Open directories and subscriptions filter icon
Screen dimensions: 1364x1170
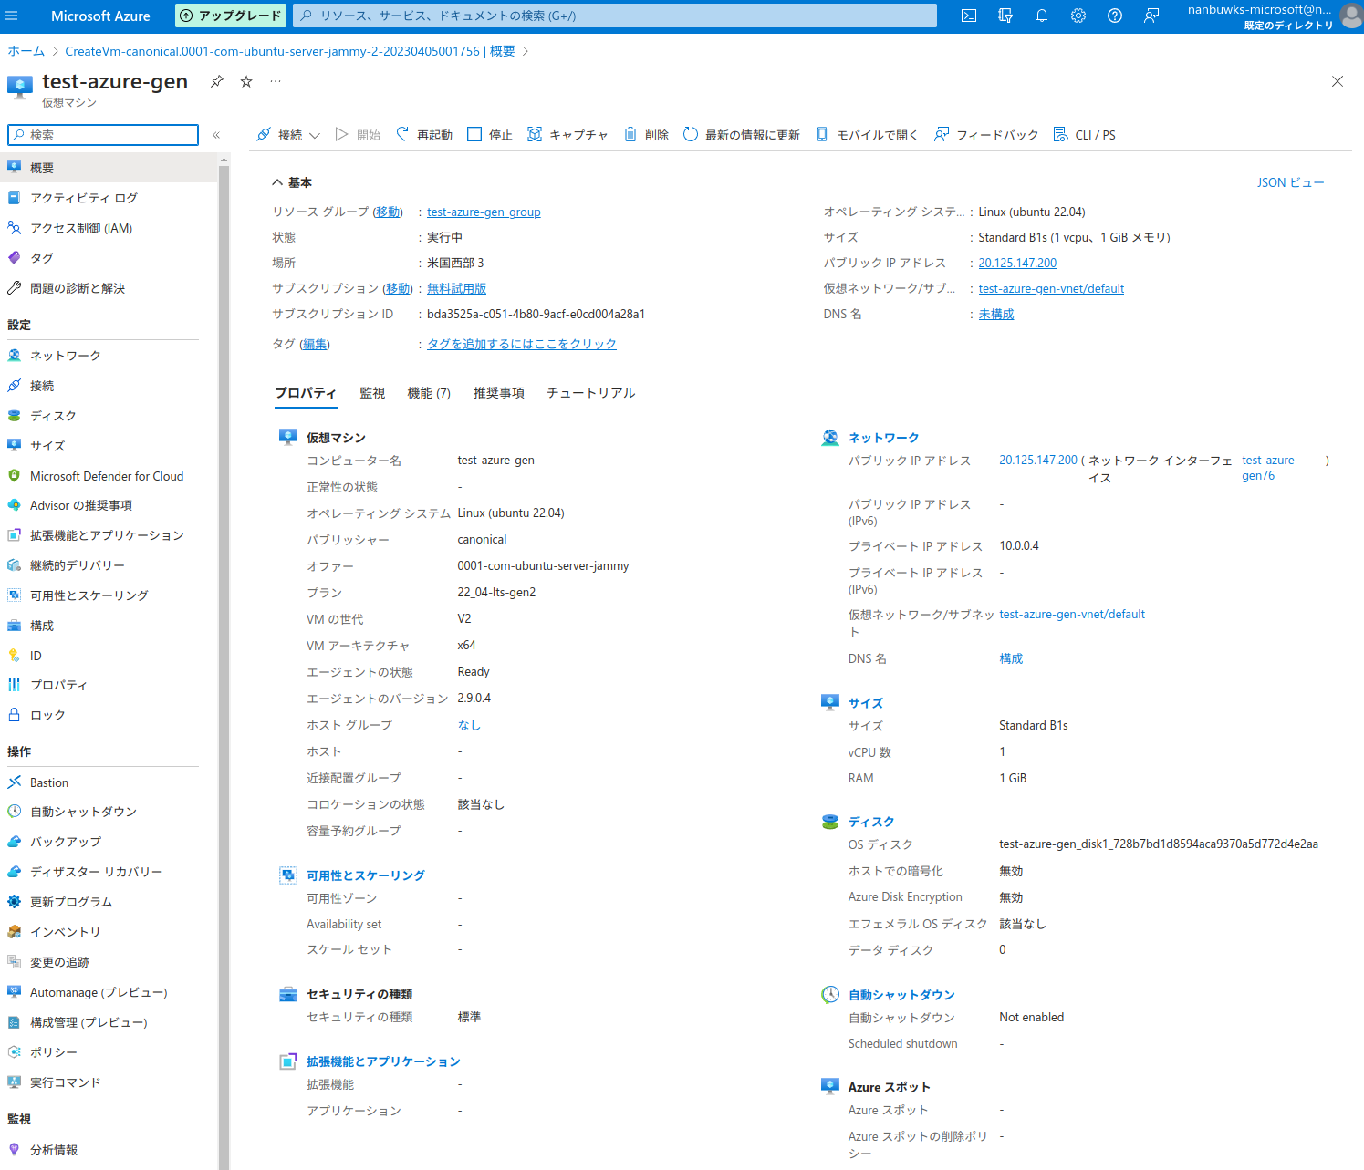click(x=1005, y=16)
